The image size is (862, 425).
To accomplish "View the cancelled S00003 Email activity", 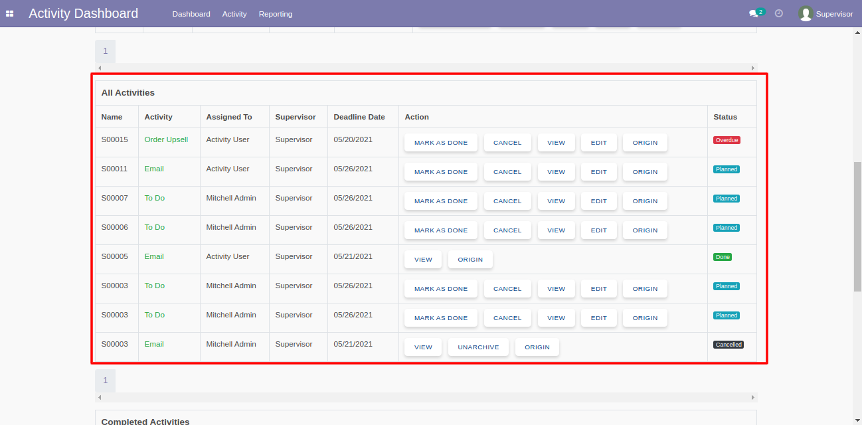I will (x=423, y=347).
